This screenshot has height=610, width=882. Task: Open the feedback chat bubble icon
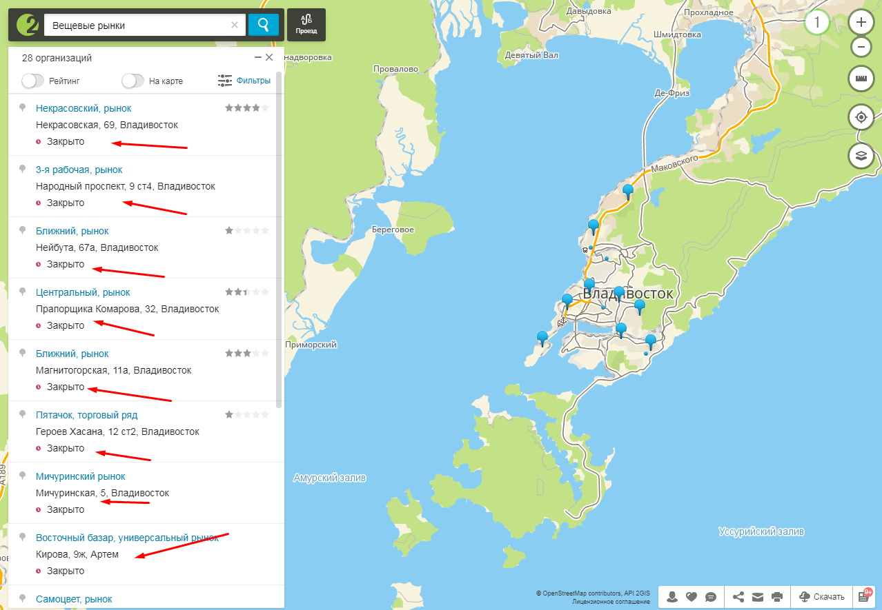[x=711, y=597]
